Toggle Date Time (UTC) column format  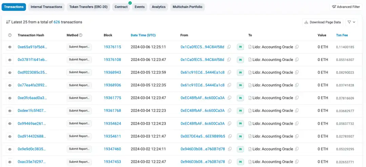(x=143, y=35)
